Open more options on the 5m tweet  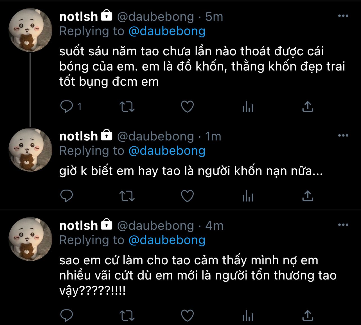click(x=343, y=16)
